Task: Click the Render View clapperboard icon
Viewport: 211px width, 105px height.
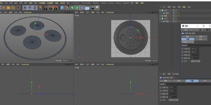Action: pos(46,8)
